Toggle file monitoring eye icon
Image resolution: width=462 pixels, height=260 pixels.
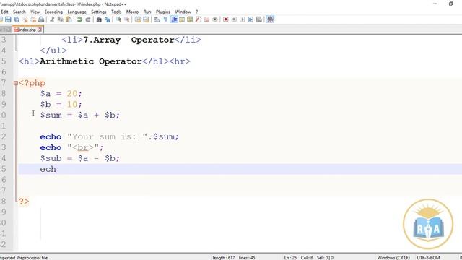[215, 19]
